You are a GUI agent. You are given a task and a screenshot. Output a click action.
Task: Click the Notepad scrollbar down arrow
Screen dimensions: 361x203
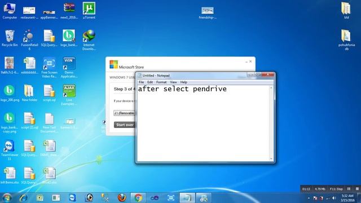(x=271, y=159)
